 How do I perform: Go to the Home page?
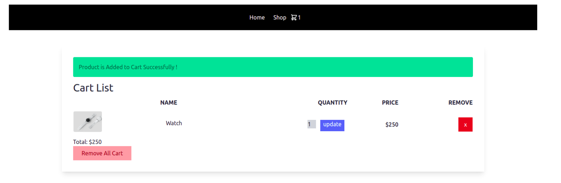257,17
